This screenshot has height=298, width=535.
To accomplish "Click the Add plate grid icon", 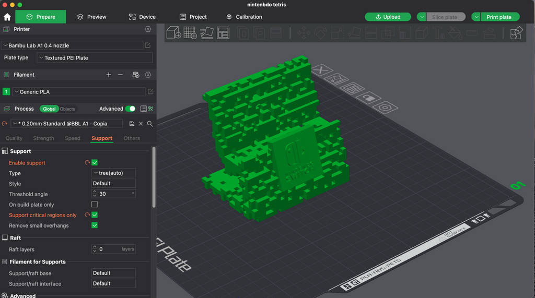I will tap(190, 33).
